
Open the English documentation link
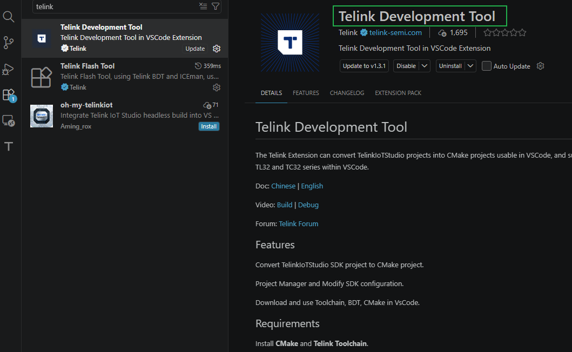(312, 186)
